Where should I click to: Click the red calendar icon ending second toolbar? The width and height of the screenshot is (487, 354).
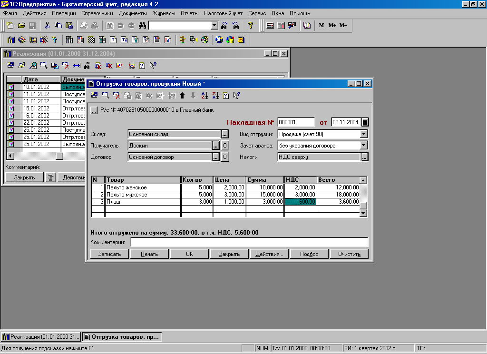click(241, 40)
